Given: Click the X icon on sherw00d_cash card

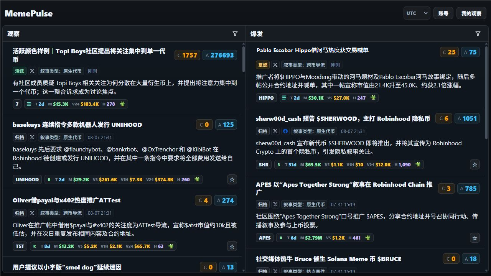Looking at the screenshot, I should [275, 131].
